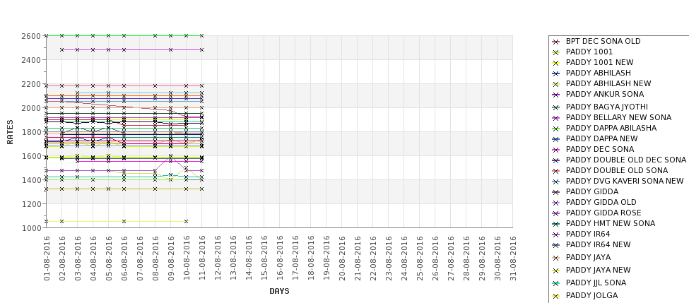This screenshot has height=303, width=689.
Task: Select PADDY 1001 NEW legend entry
Action: click(599, 62)
